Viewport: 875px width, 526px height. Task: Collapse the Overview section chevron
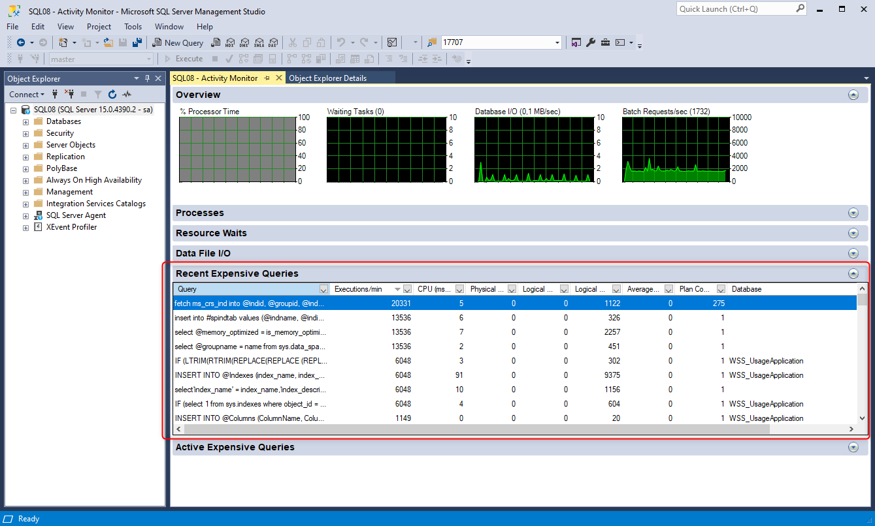(853, 95)
